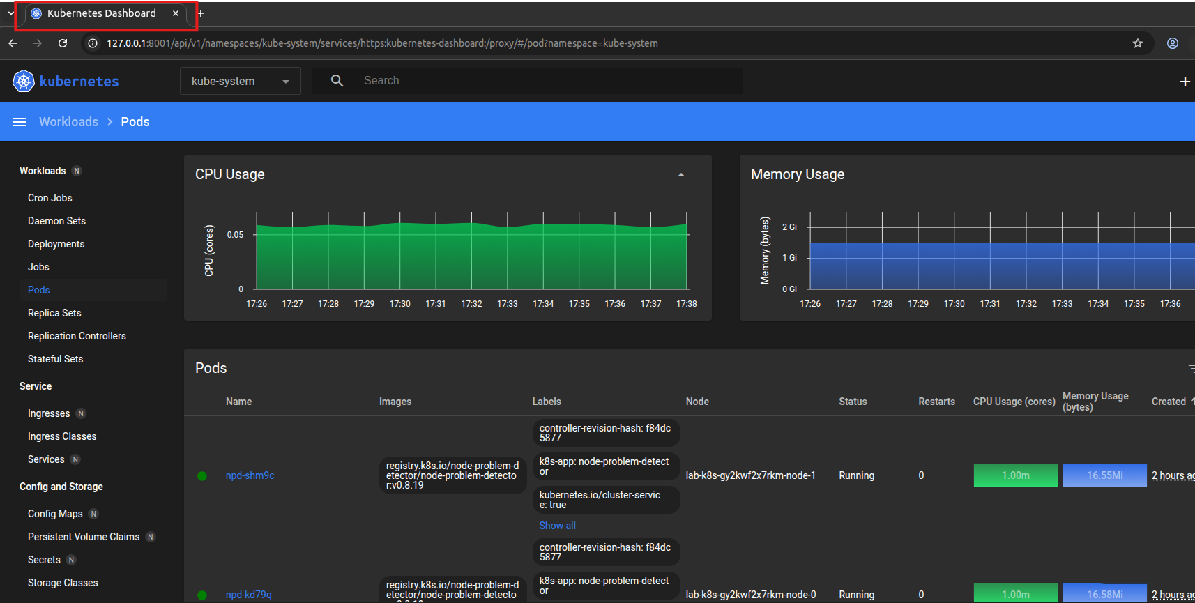This screenshot has height=603, width=1195.
Task: Open a new browser tab
Action: [201, 13]
